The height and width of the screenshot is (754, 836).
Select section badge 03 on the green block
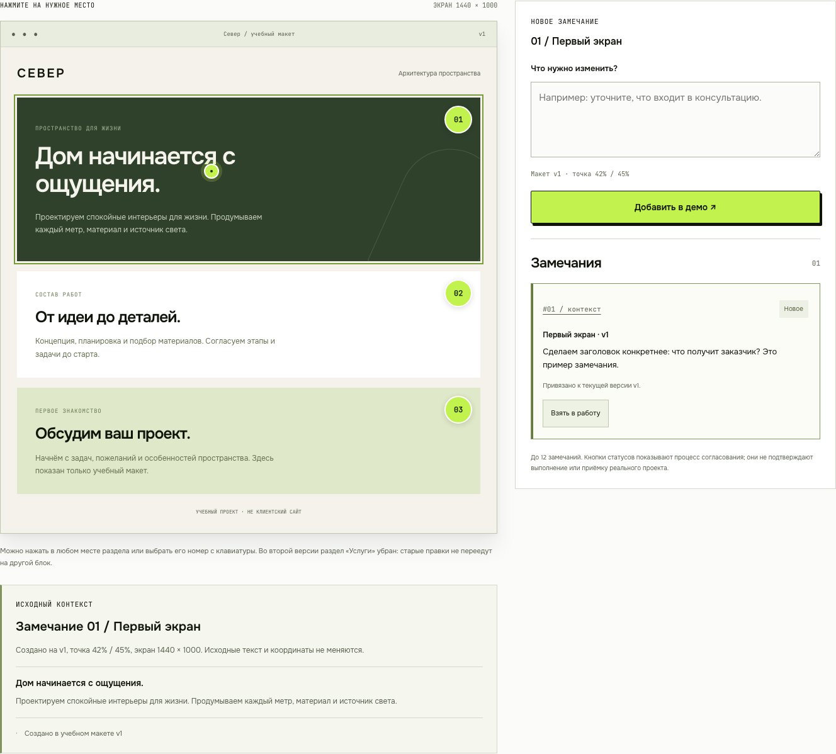point(458,410)
